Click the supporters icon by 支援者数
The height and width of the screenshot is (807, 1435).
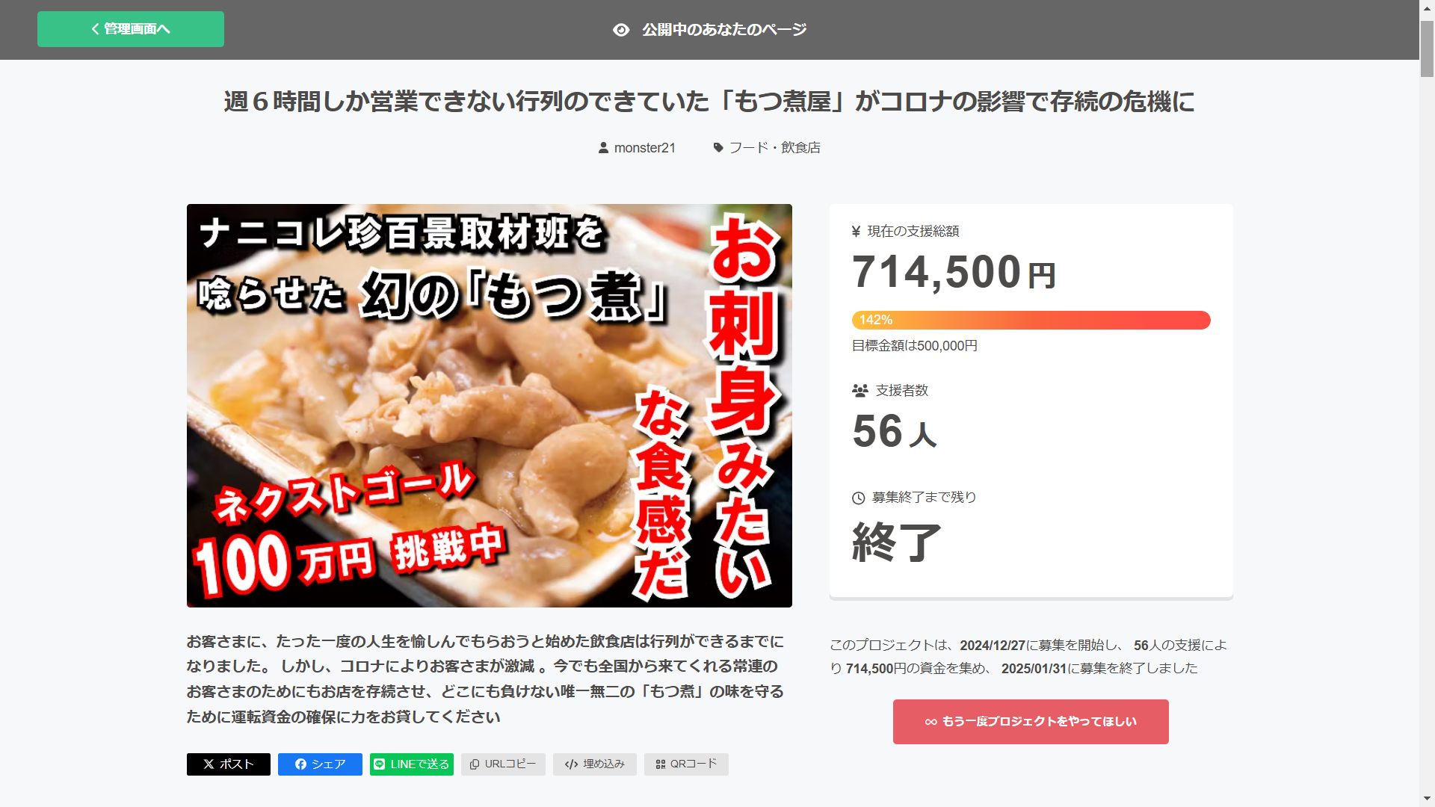(x=860, y=391)
